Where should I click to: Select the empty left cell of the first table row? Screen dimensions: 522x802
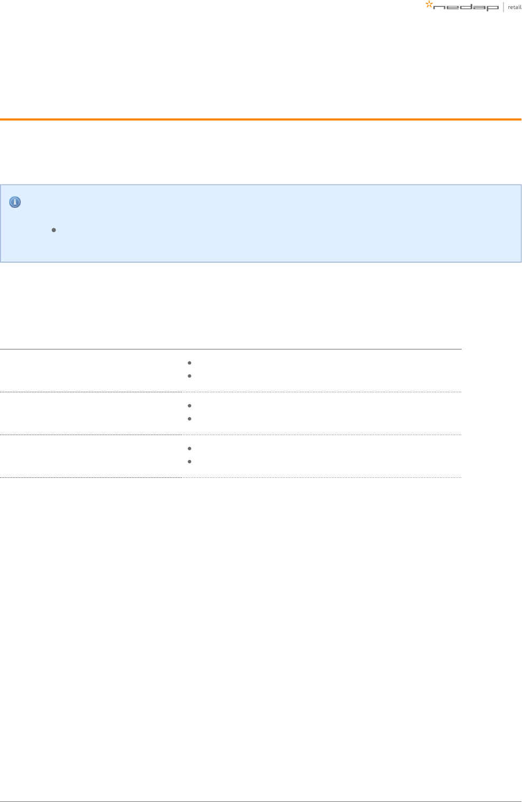coord(91,370)
